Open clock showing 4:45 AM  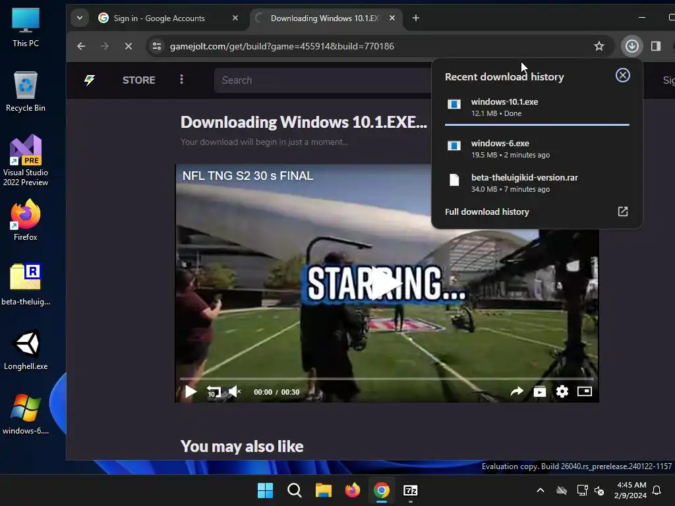(x=631, y=490)
